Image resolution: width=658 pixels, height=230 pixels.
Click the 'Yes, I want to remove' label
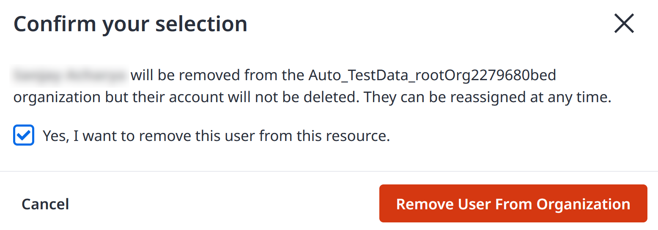coord(216,136)
